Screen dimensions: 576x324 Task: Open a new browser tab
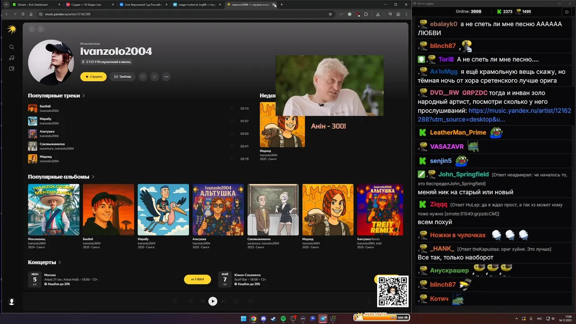coord(282,4)
